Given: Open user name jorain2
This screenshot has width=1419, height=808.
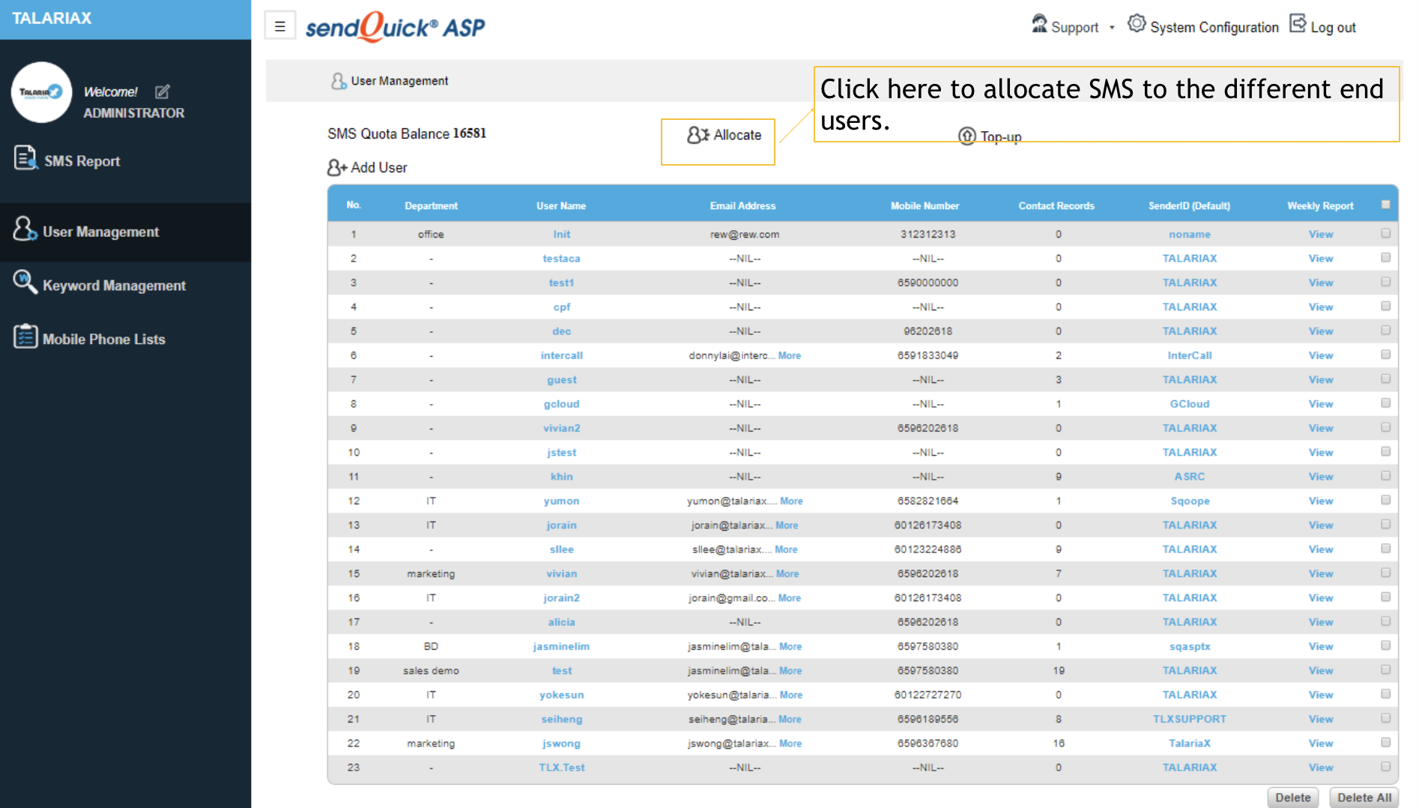Looking at the screenshot, I should click(562, 598).
